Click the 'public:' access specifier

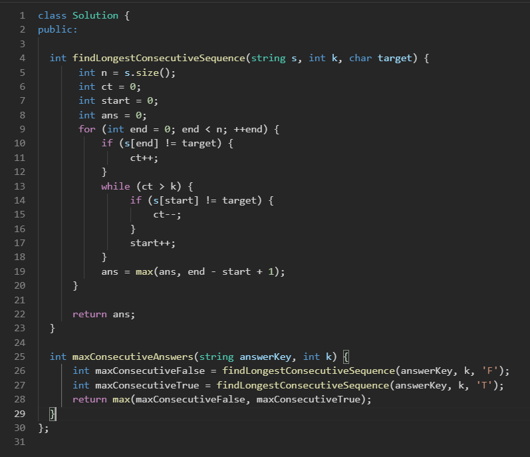pos(58,30)
